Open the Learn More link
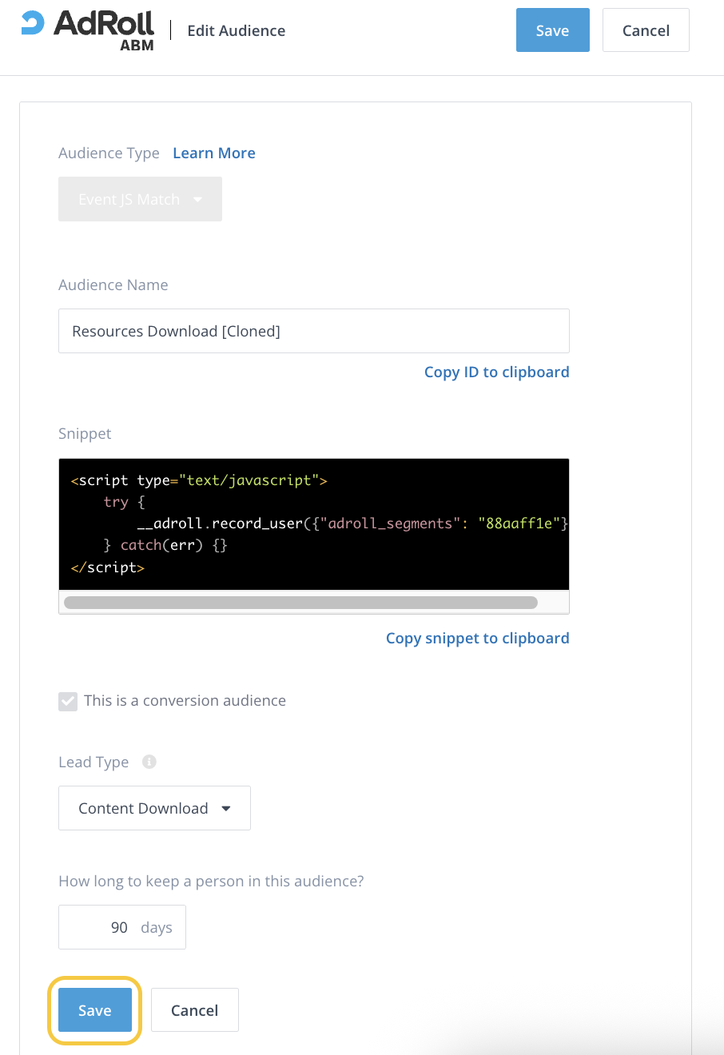 point(214,153)
